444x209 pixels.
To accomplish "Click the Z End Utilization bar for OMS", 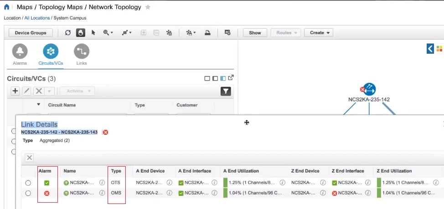I will (379, 193).
